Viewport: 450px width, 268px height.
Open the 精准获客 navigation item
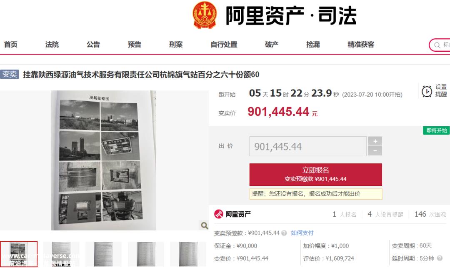coord(361,45)
